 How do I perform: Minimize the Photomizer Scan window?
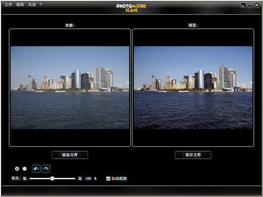click(x=243, y=5)
